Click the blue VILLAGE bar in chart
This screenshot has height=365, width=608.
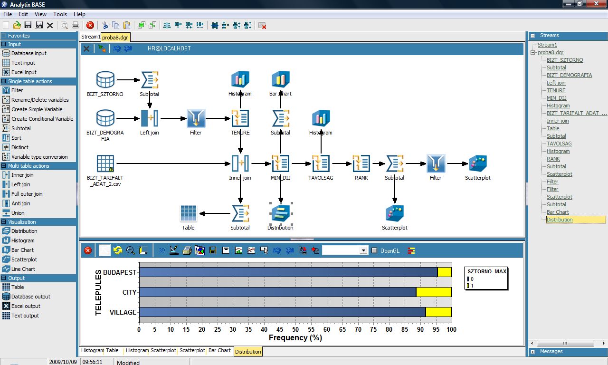(x=282, y=312)
